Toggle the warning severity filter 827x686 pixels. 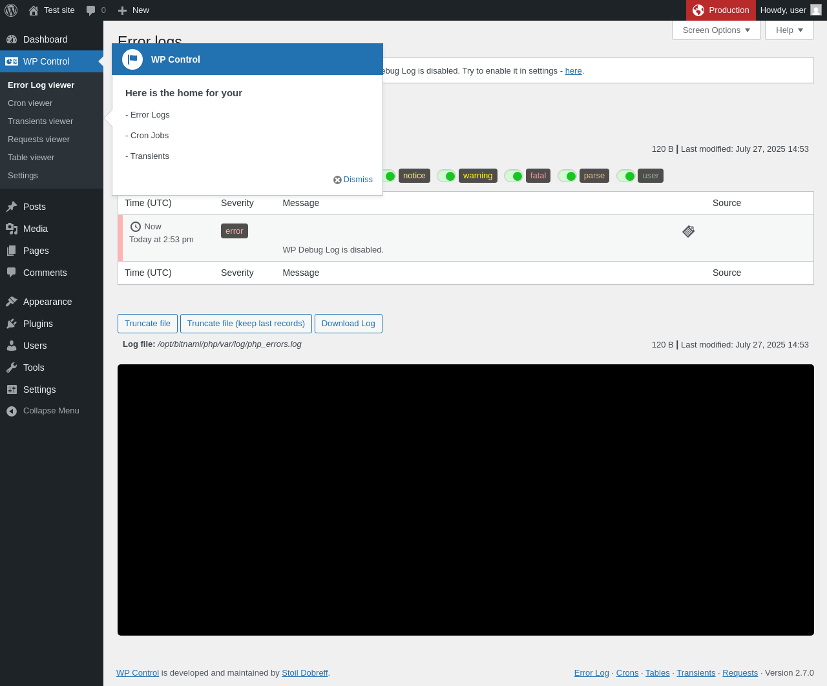click(446, 176)
